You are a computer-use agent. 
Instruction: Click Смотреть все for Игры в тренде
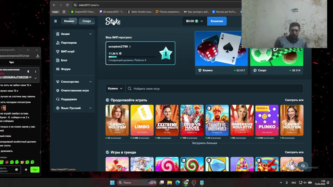pyautogui.click(x=294, y=152)
